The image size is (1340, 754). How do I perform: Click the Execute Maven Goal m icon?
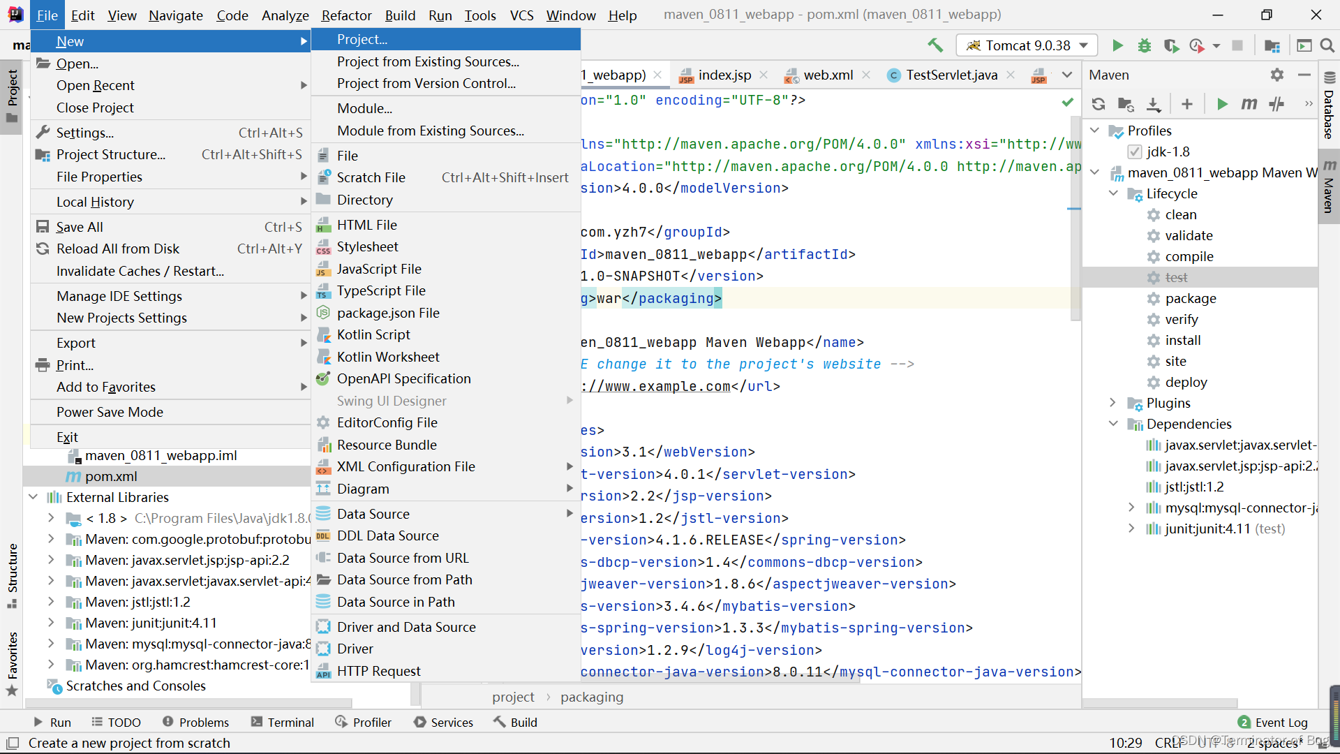tap(1249, 104)
